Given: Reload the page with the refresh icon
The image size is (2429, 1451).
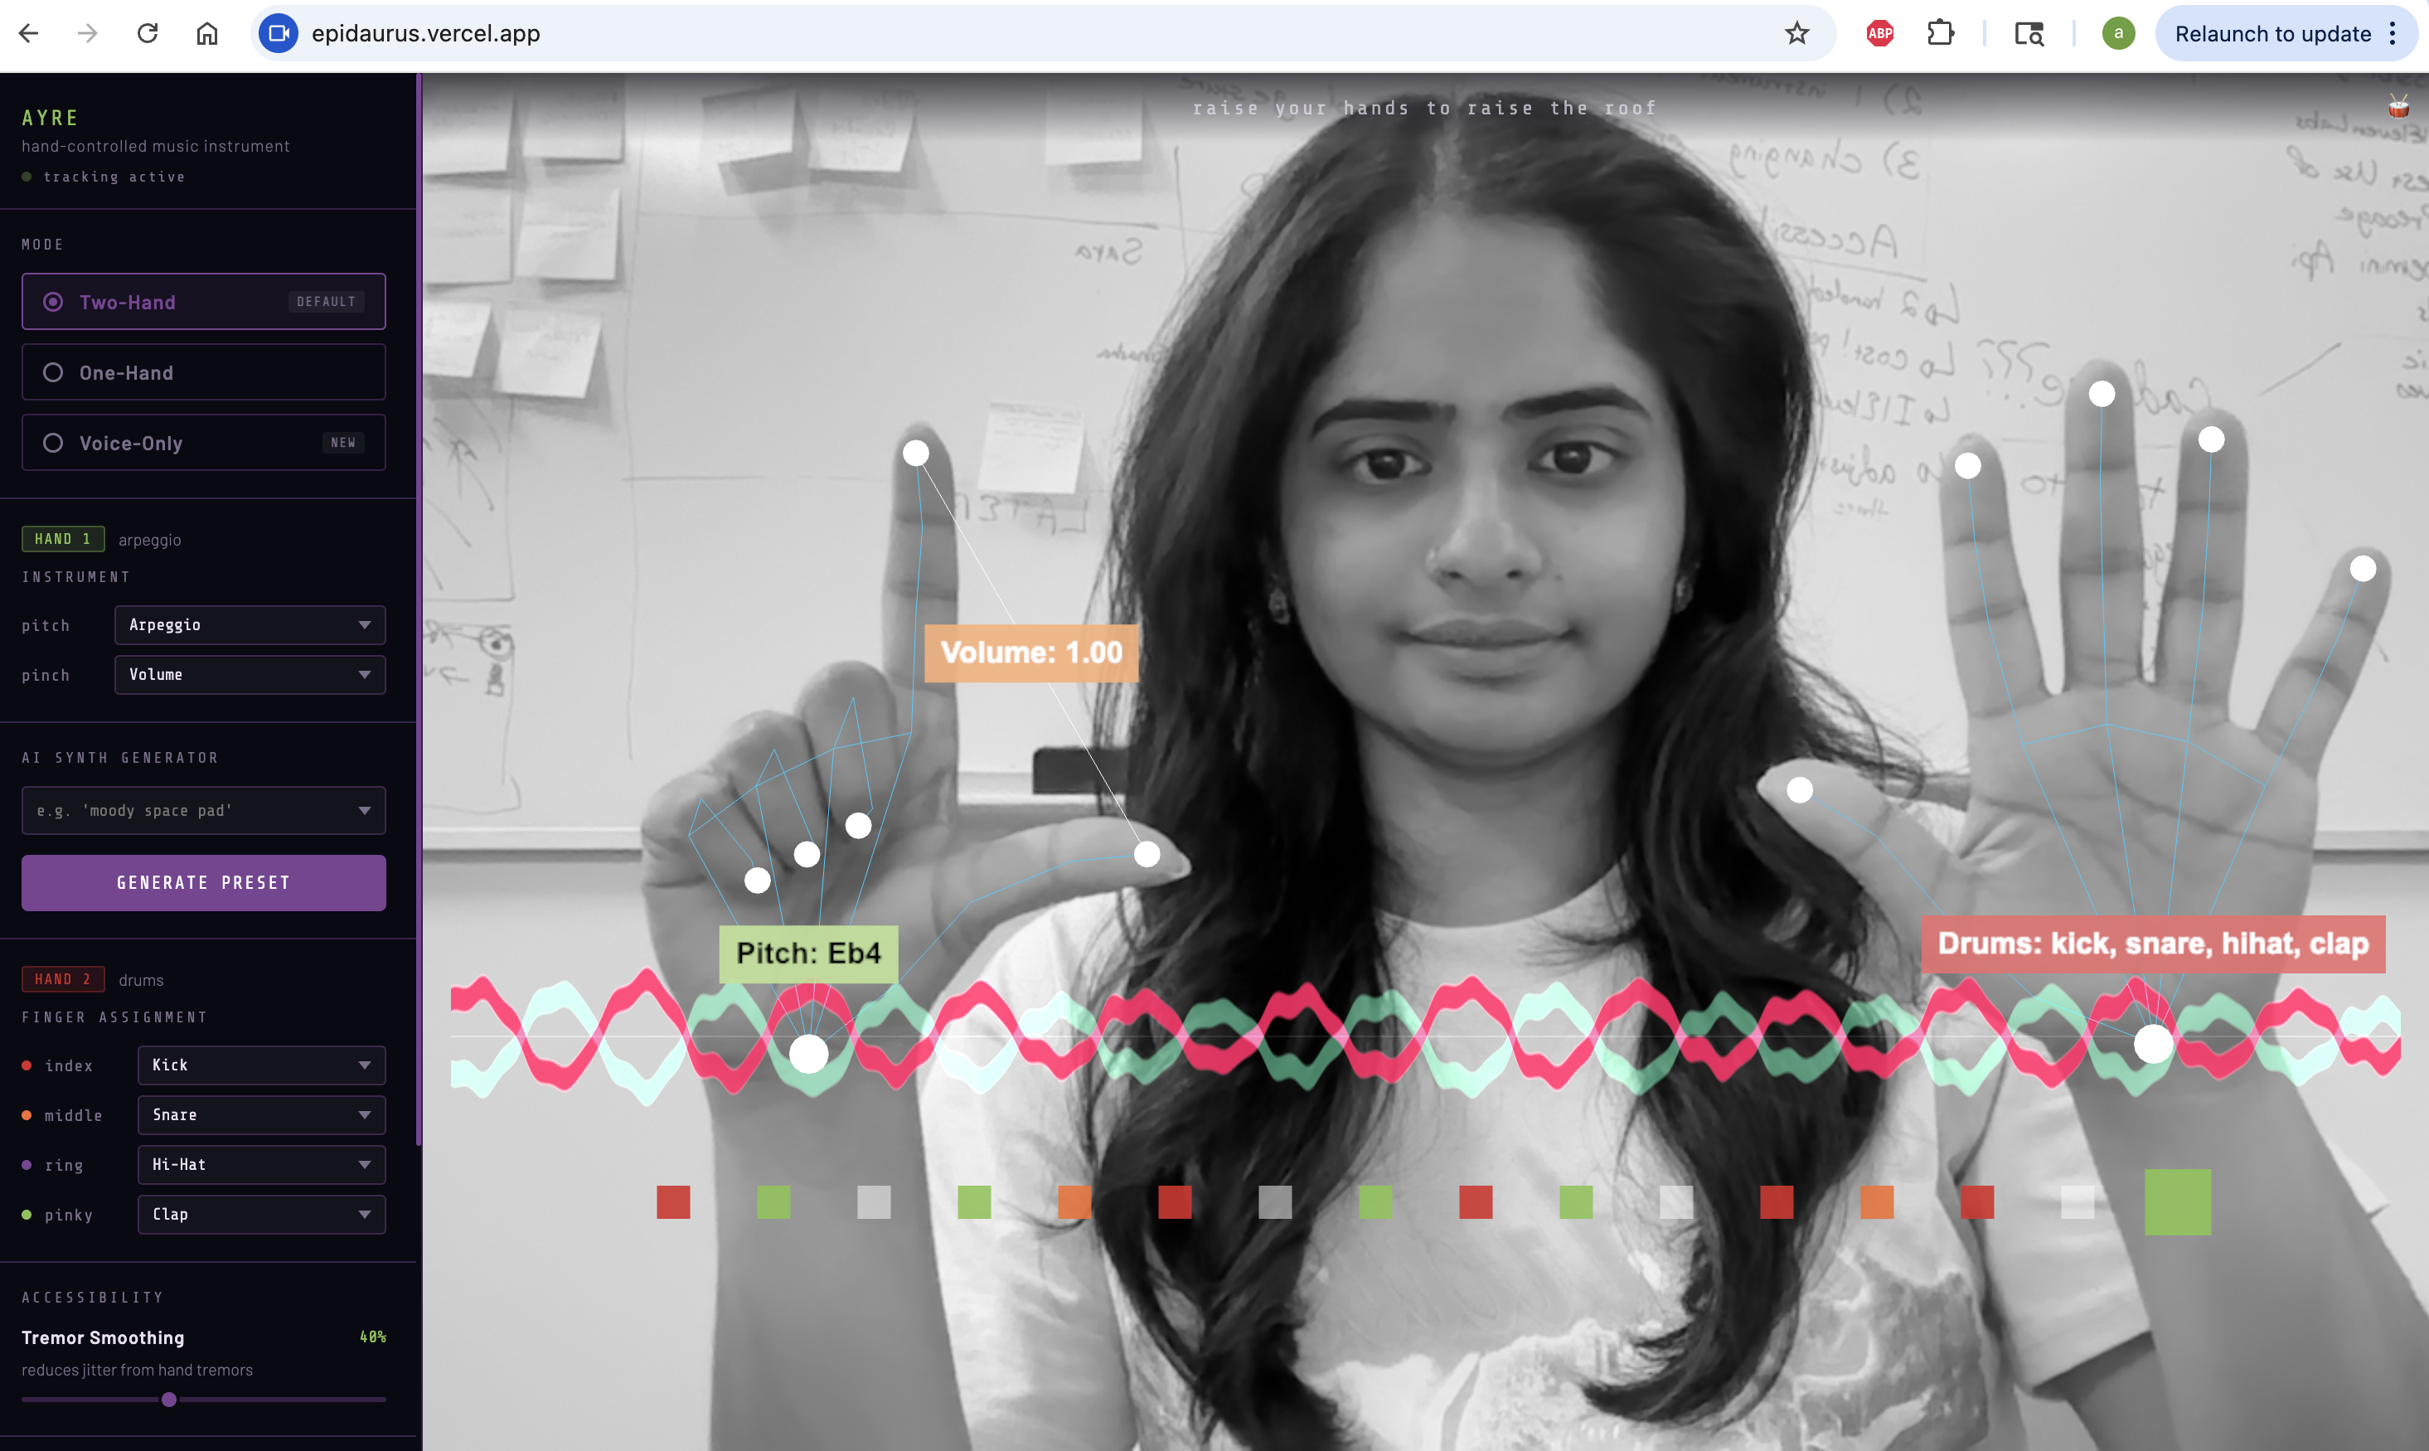Looking at the screenshot, I should [148, 33].
